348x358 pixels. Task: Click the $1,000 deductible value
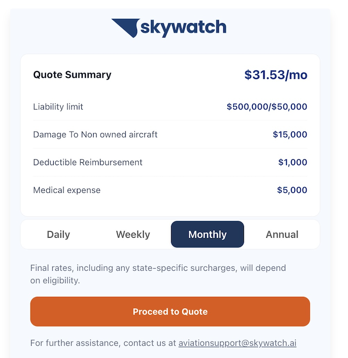292,162
